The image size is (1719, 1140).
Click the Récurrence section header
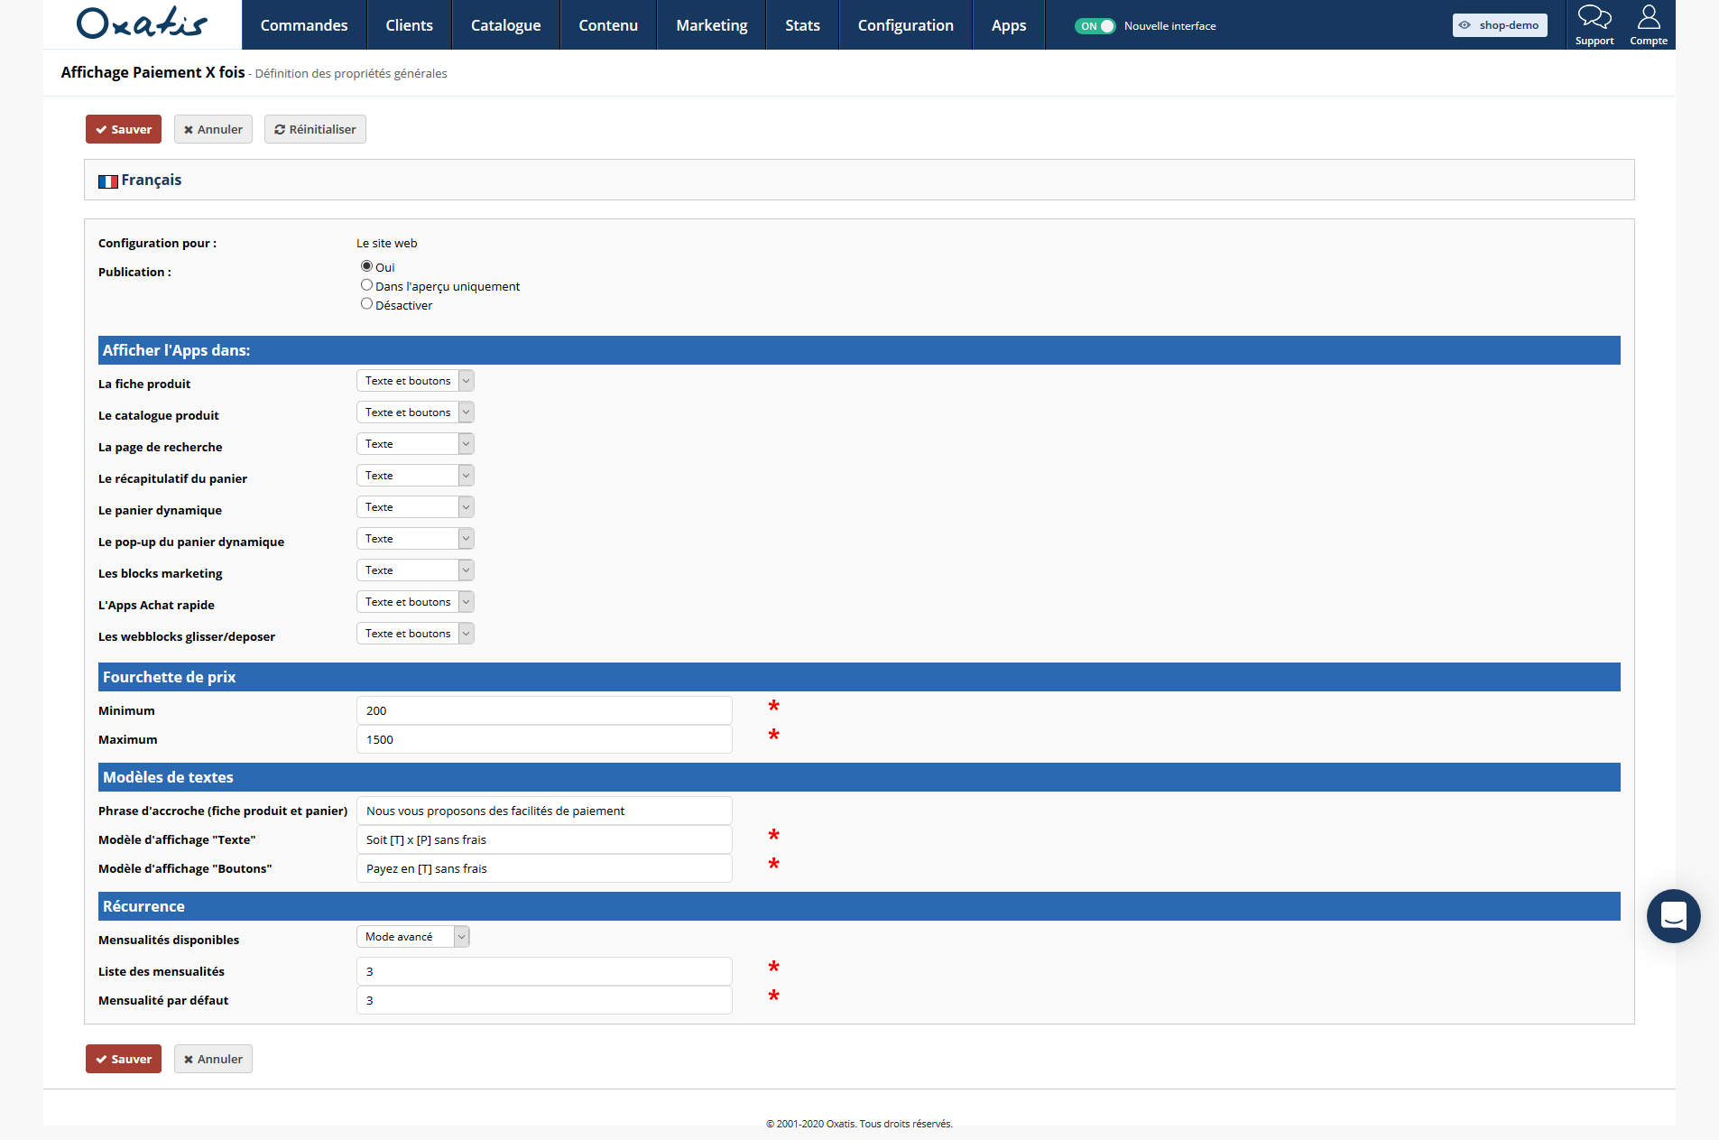pos(859,906)
